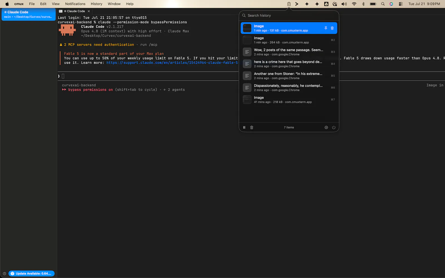The height and width of the screenshot is (278, 445).
Task: Click the curvexai-backend directory label
Action: point(79,85)
